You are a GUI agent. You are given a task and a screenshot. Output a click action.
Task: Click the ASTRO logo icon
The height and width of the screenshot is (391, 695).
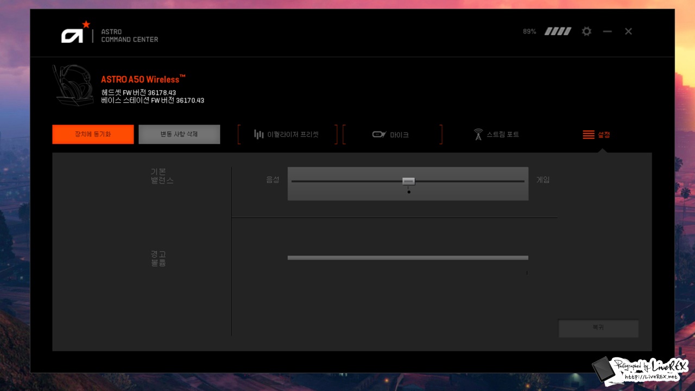click(75, 32)
